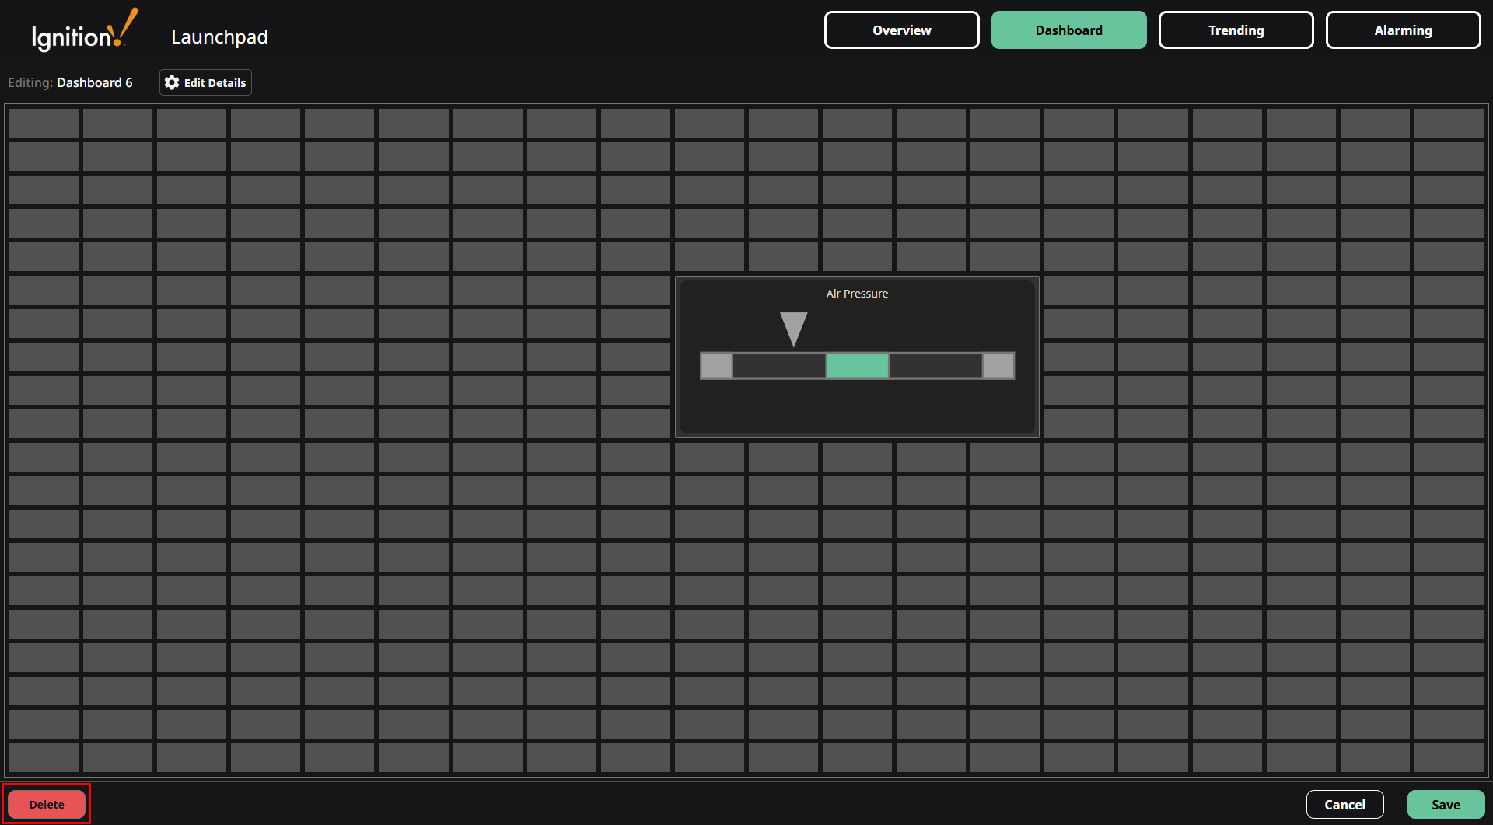Image resolution: width=1493 pixels, height=825 pixels.
Task: Click the Launchpad title text
Action: click(x=219, y=36)
